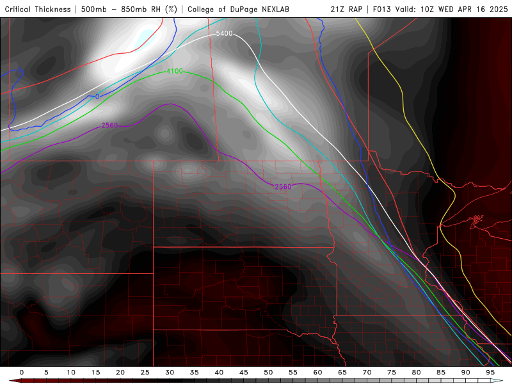Viewport: 512px width, 384px height.
Task: Click 'College of DuPage NEXLAB' header text
Action: coord(238,9)
